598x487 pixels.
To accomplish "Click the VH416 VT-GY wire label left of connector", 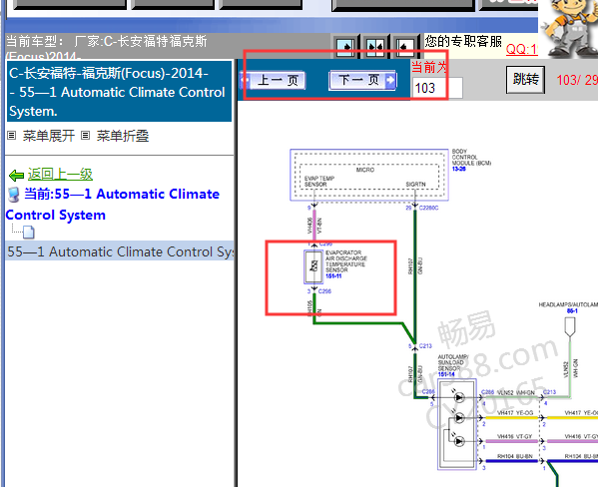I will [515, 436].
